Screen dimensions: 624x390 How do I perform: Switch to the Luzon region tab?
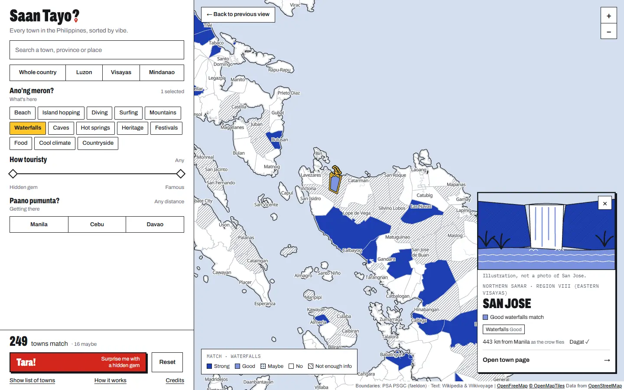84,73
